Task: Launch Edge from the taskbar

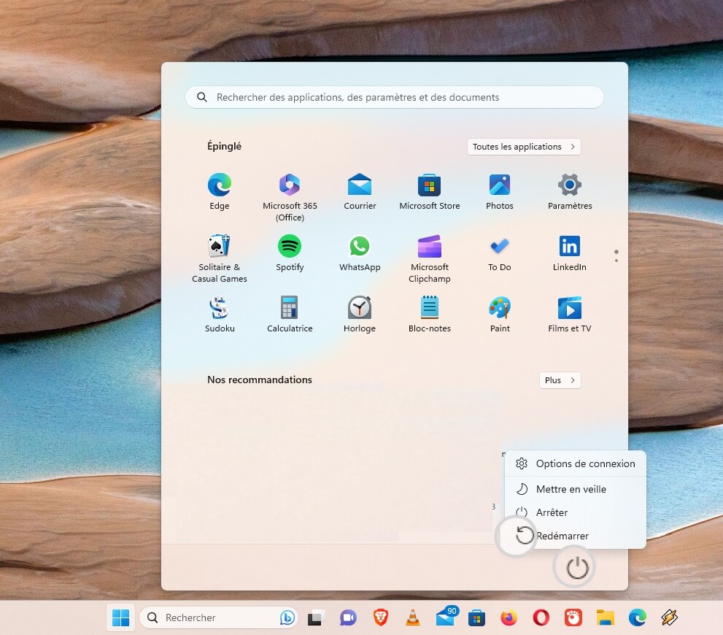Action: pos(637,617)
